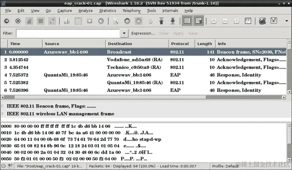
Task: Click packet list scrollbar down arrow
Action: point(289,92)
